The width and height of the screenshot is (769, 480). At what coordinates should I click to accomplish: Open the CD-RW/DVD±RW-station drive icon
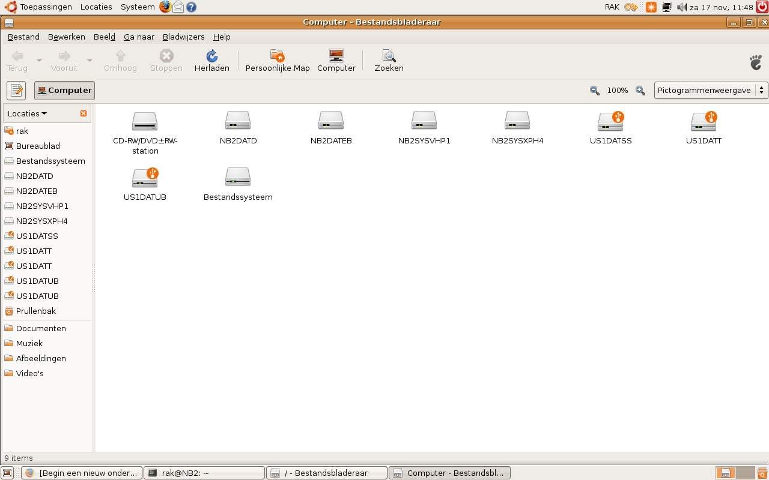click(x=145, y=122)
